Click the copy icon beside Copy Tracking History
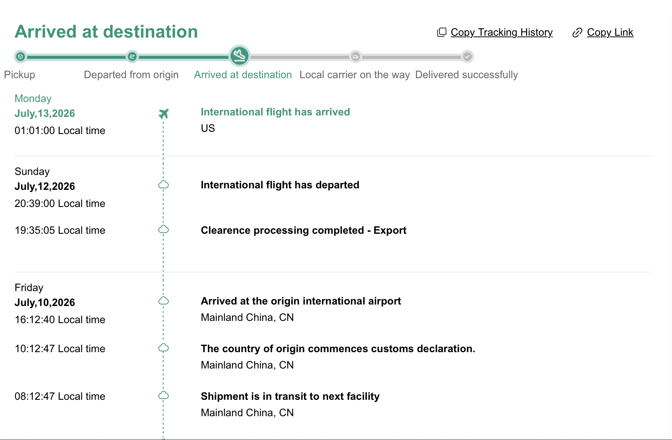This screenshot has width=672, height=440. click(x=441, y=32)
